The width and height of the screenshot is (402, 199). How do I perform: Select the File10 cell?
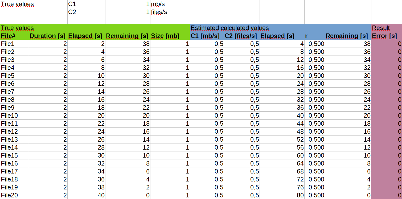point(15,116)
